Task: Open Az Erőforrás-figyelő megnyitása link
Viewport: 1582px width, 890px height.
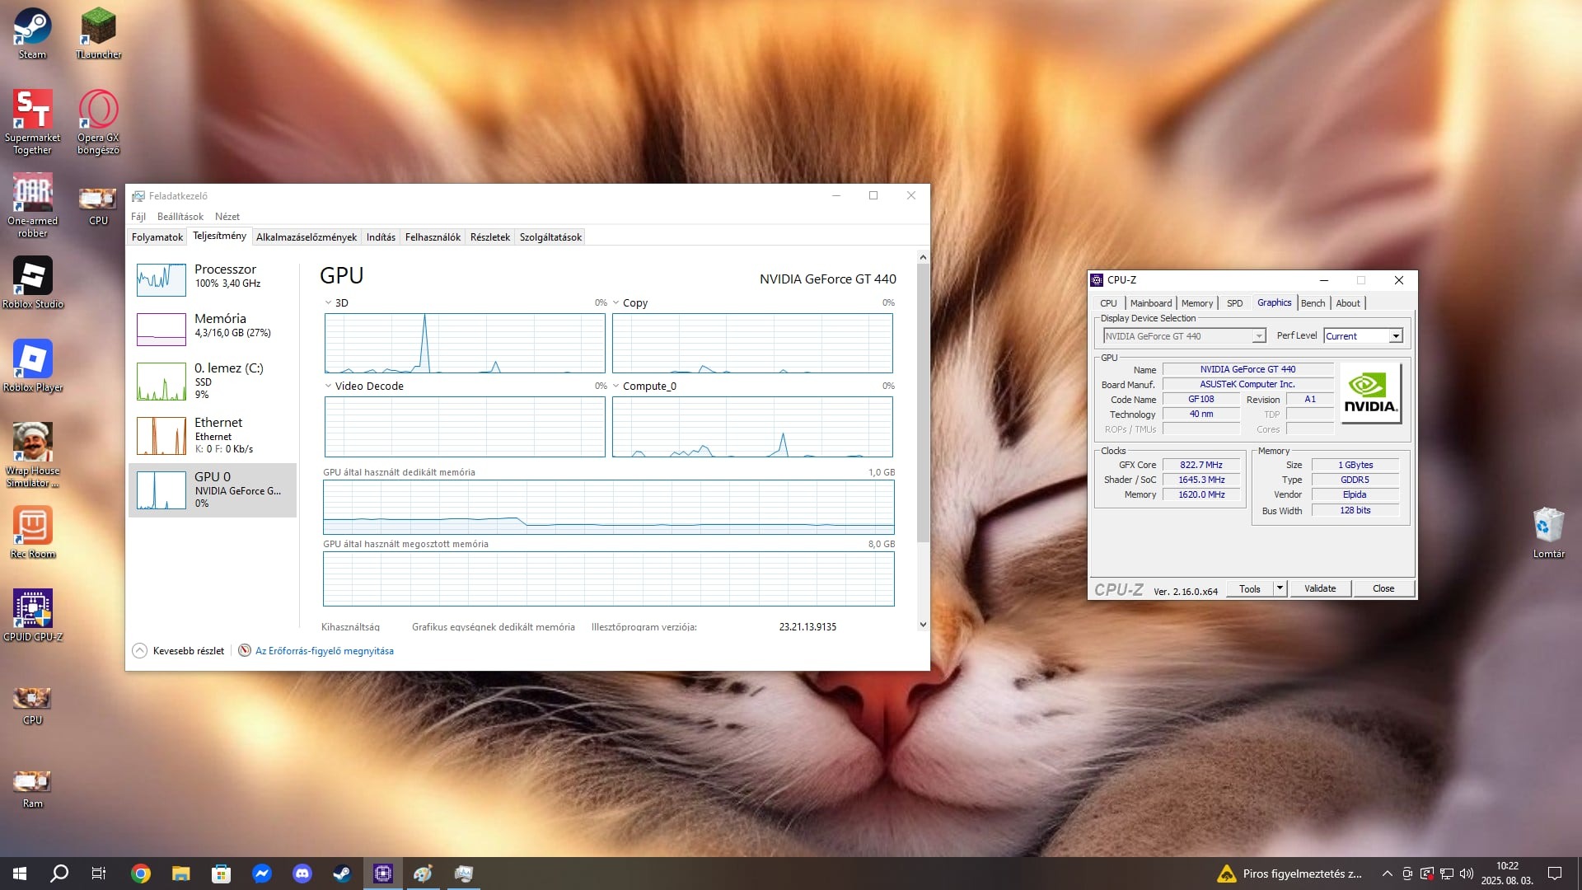Action: tap(324, 651)
